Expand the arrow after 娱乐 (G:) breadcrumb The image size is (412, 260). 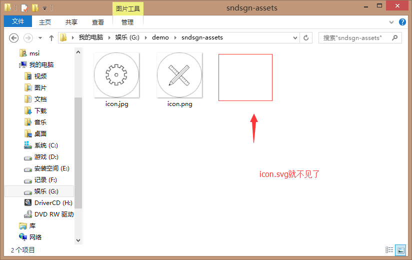pyautogui.click(x=146, y=38)
